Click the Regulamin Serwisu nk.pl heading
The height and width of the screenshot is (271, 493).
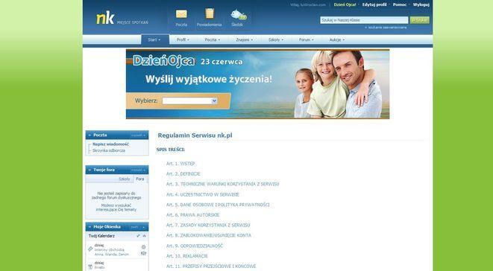click(195, 135)
